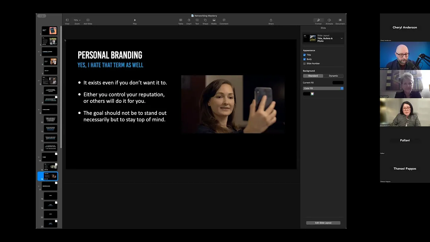
Task: Select slide 2 thumbnail in navigator
Action: (49, 41)
